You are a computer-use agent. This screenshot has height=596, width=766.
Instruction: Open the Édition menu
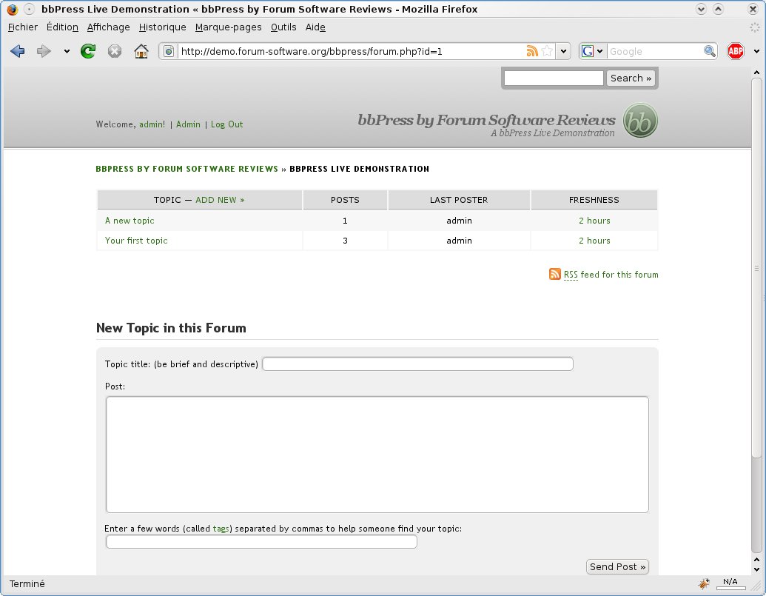point(62,27)
